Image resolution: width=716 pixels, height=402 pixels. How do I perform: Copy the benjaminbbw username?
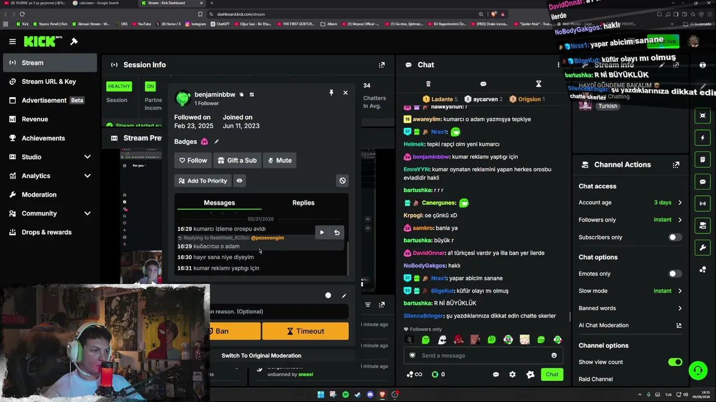click(242, 95)
